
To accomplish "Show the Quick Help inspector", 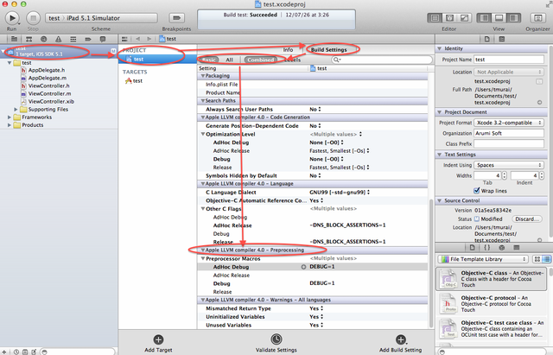I will point(502,39).
